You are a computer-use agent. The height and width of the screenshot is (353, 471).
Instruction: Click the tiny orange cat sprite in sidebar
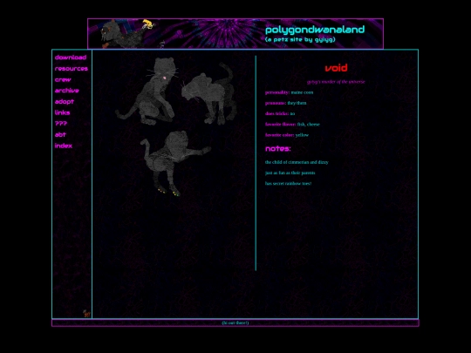tap(86, 314)
